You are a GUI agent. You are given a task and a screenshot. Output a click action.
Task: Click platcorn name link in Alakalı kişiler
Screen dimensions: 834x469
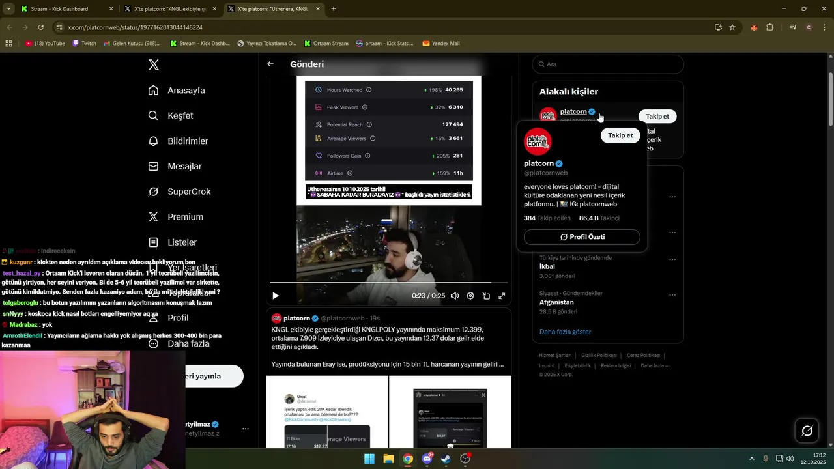point(573,111)
